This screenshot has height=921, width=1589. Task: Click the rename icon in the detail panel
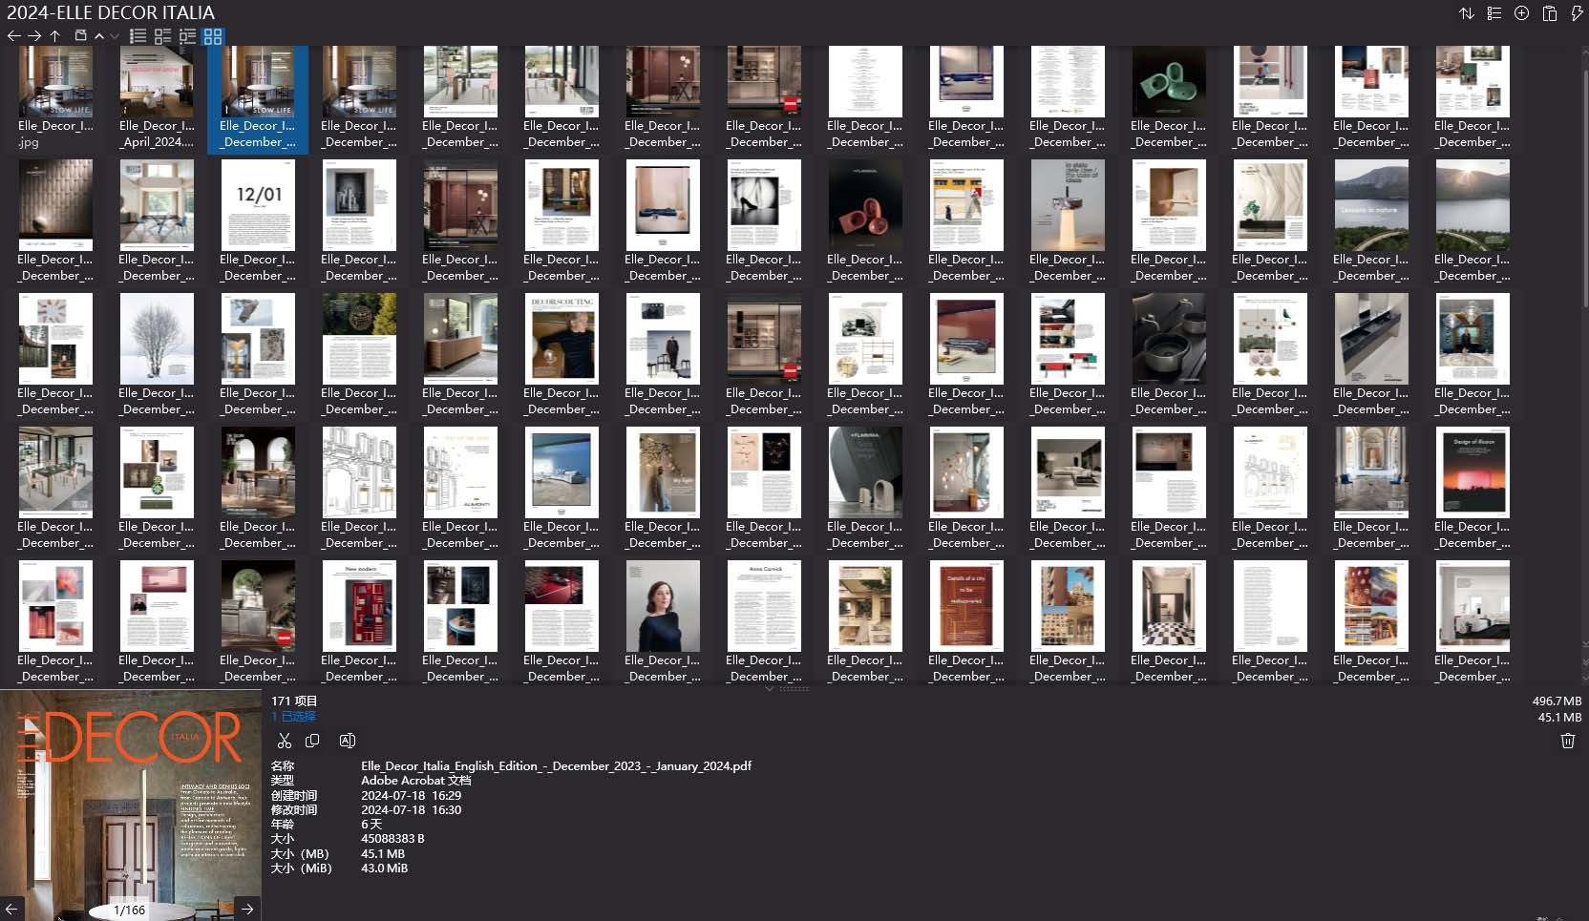[347, 741]
